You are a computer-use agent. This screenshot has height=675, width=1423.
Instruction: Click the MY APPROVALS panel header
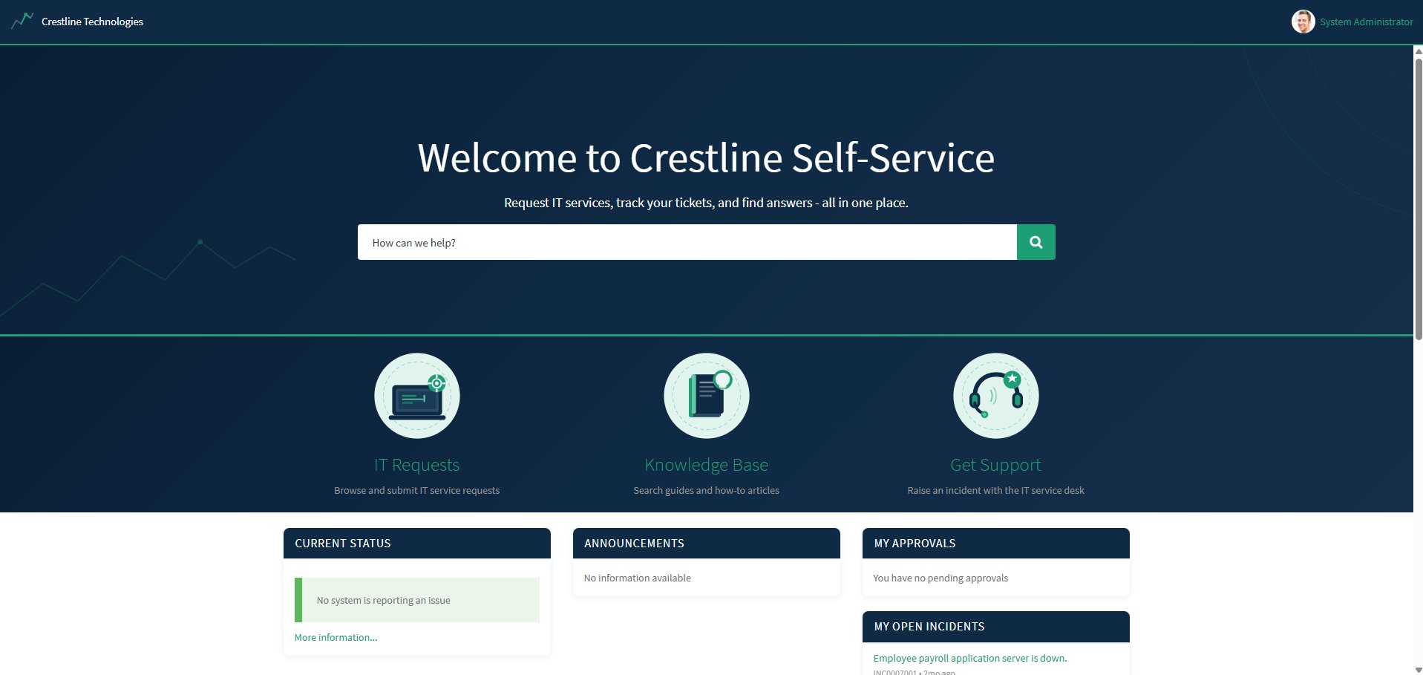tap(996, 544)
